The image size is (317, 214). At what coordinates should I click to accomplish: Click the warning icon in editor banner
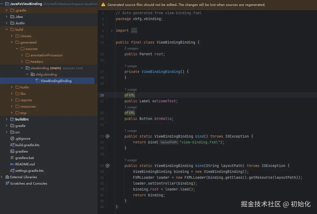tap(103, 5)
